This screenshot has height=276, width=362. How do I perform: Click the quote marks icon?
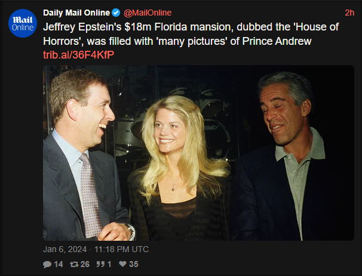(100, 264)
